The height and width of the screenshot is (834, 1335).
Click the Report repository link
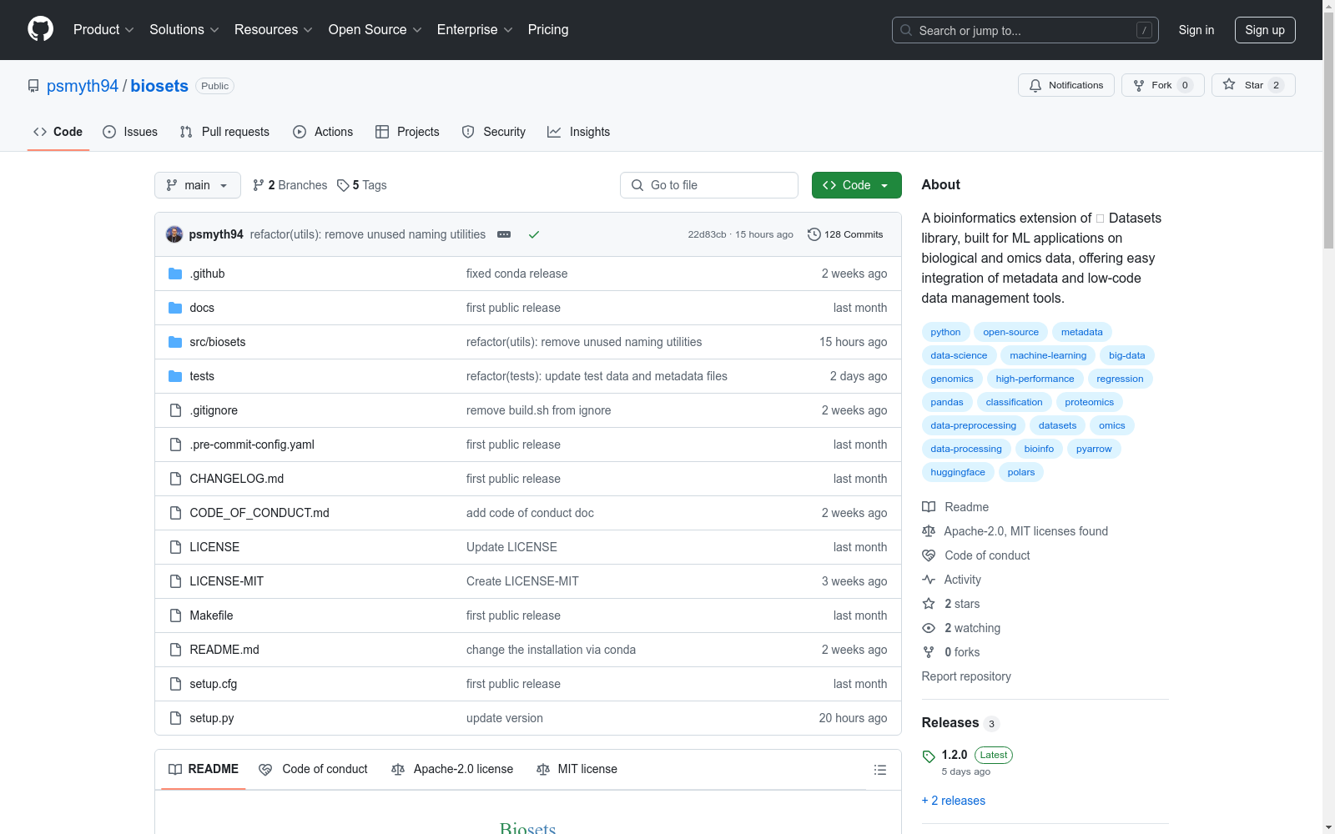pyautogui.click(x=966, y=676)
